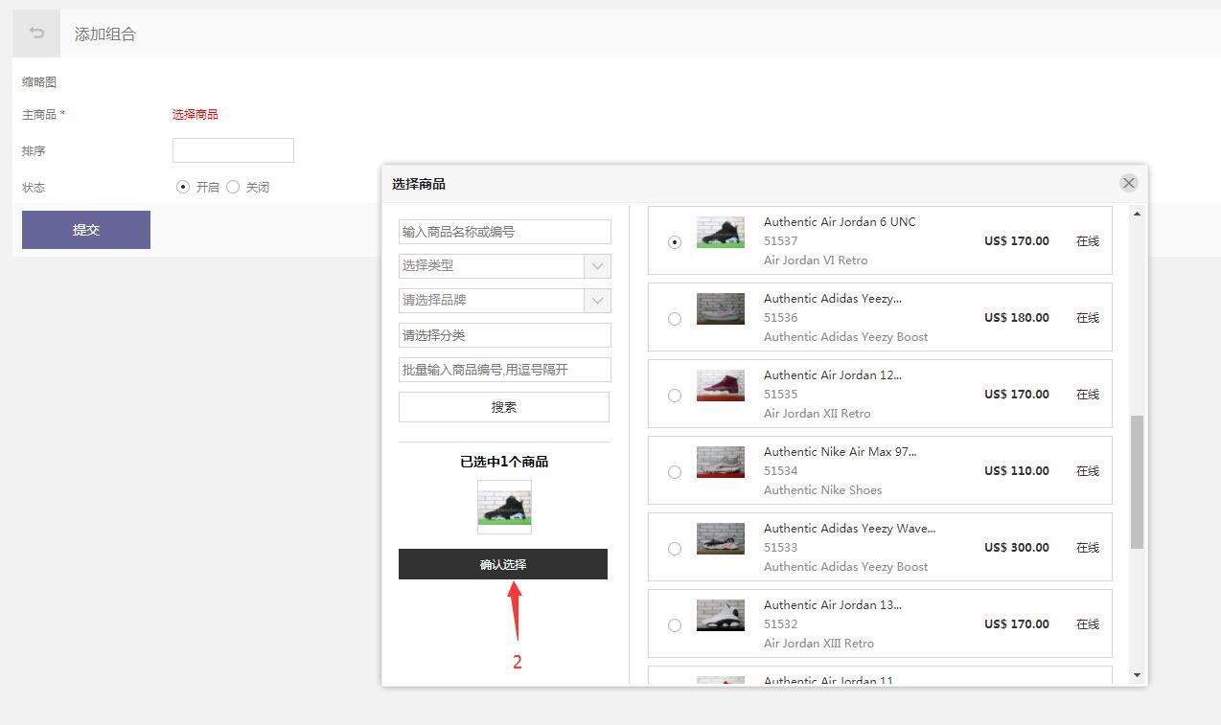Viewport: 1221px width, 725px height.
Task: Click the product 51534 Air Max thumbnail
Action: tap(721, 462)
